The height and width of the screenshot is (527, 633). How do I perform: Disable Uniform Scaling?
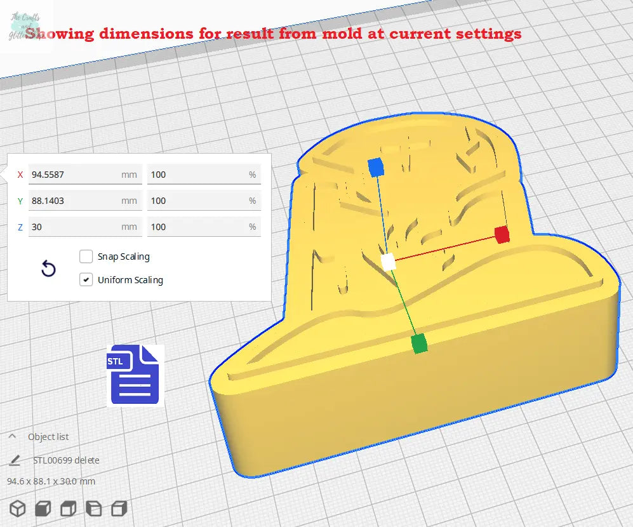click(86, 279)
